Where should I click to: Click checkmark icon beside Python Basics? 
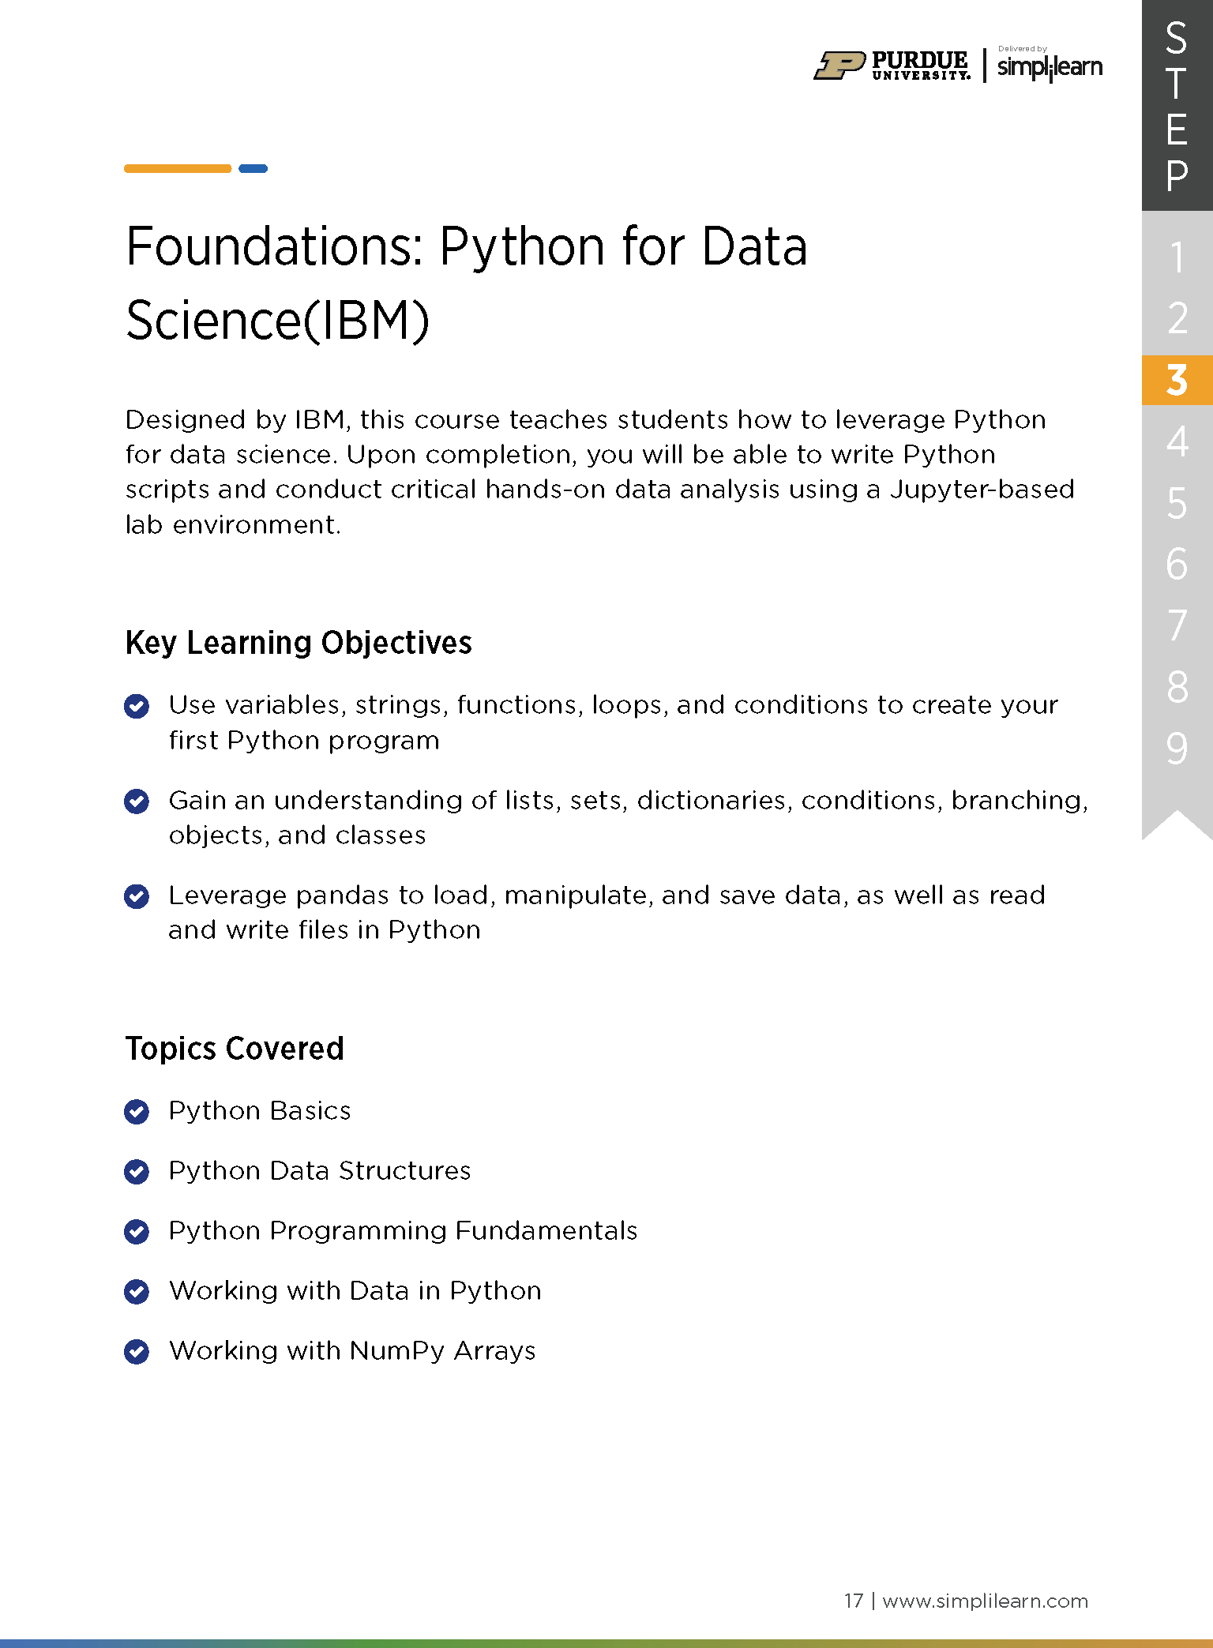coord(137,1112)
